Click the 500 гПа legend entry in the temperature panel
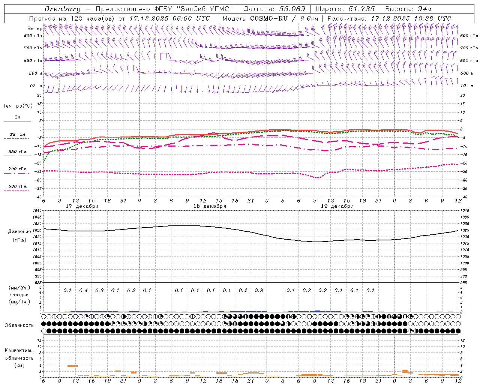Screen dimensions: 480x384 [x=18, y=186]
